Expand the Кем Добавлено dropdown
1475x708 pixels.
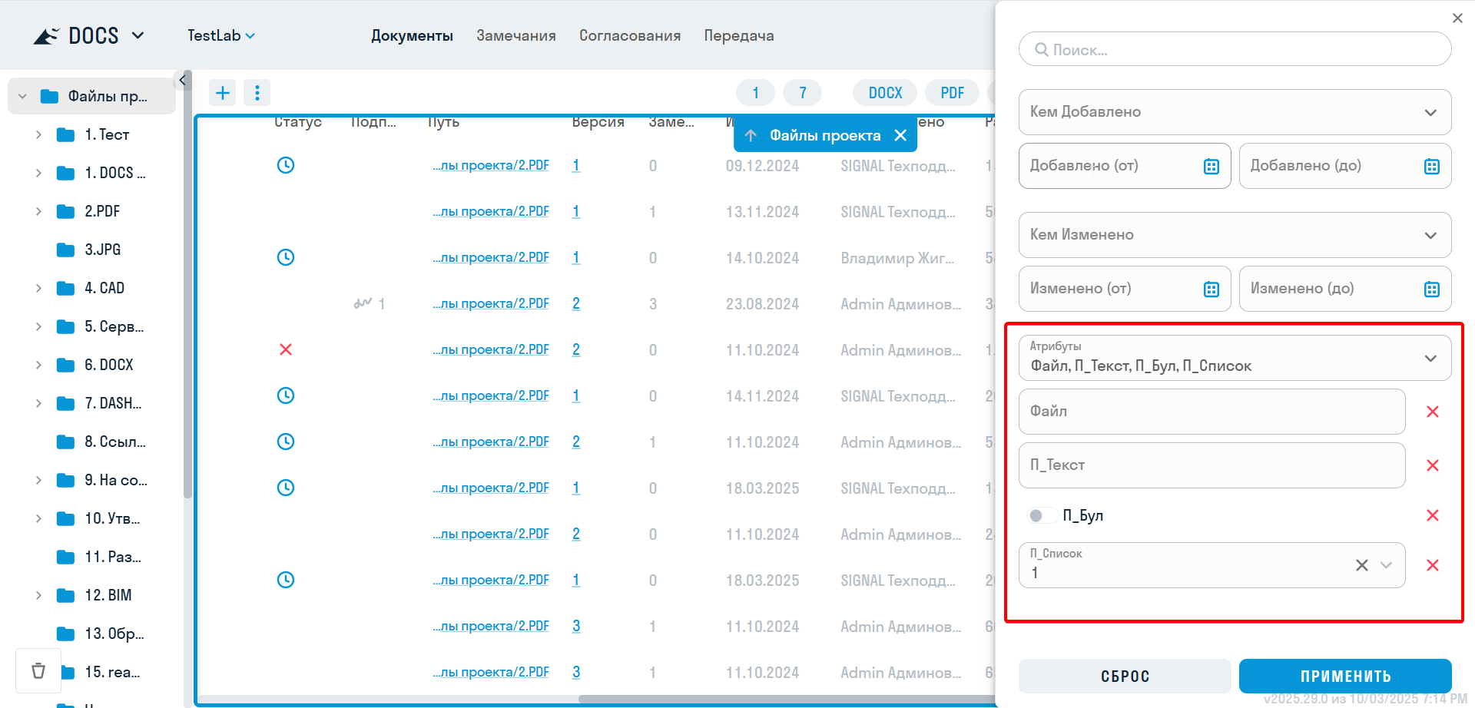pyautogui.click(x=1430, y=112)
